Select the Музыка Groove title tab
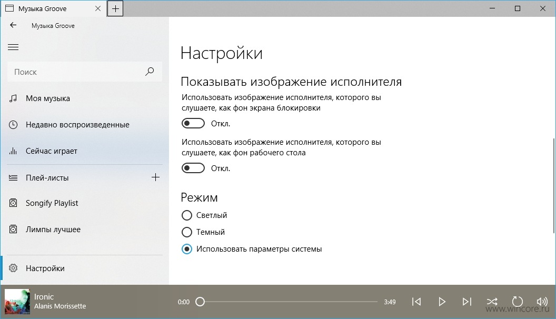556x319 pixels. coord(53,8)
